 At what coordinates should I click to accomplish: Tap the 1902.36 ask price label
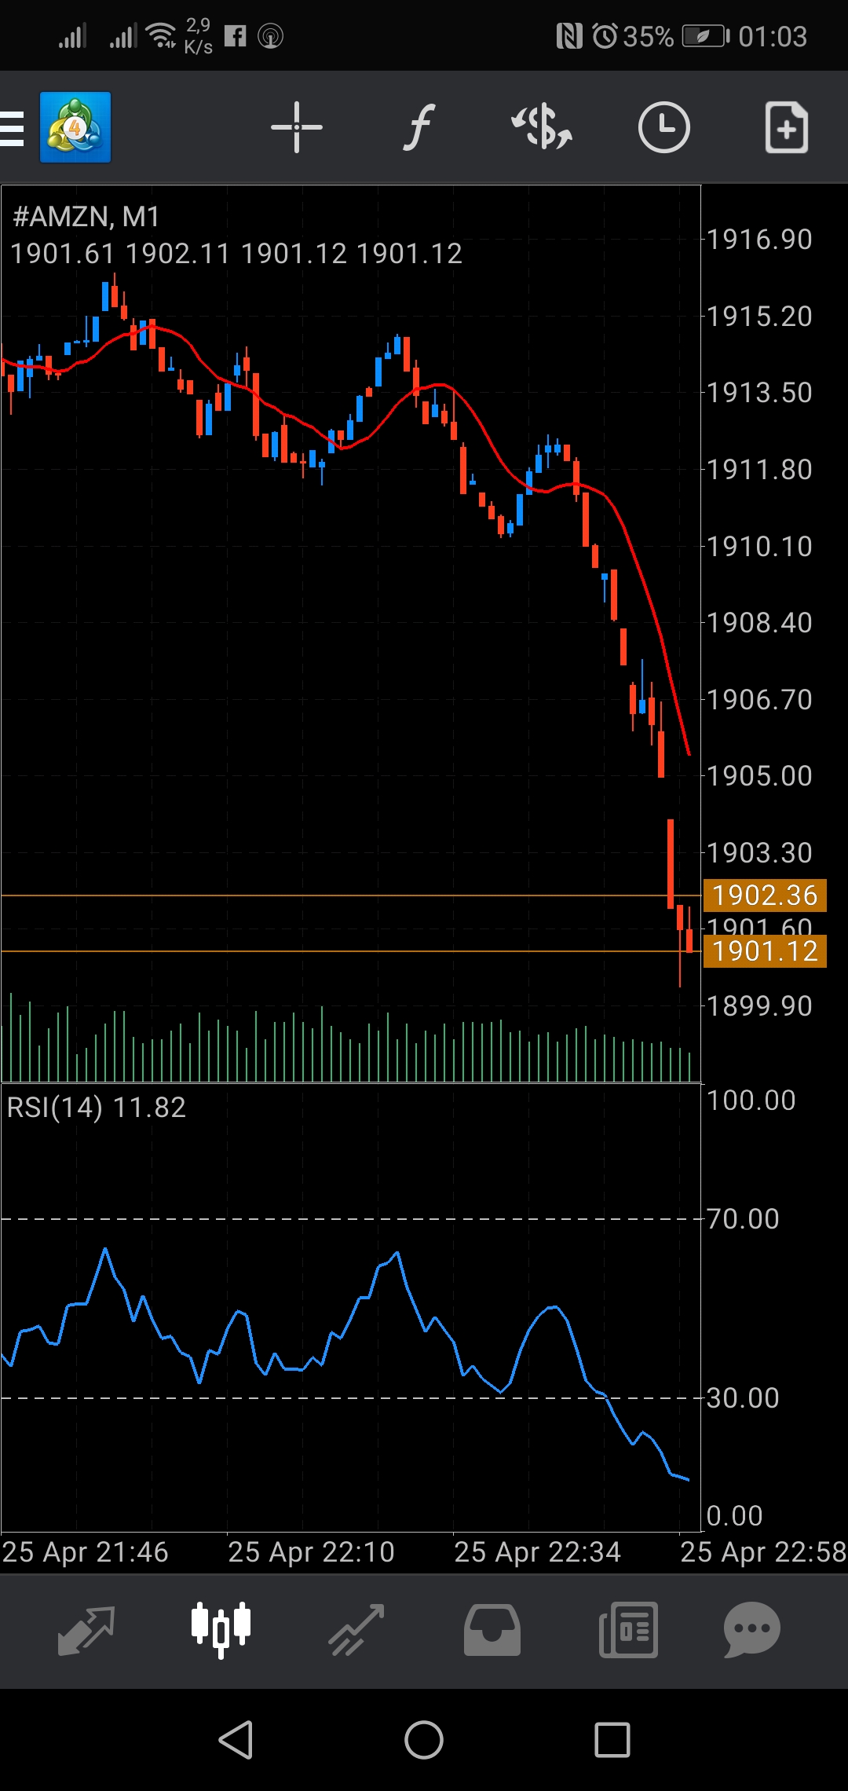pyautogui.click(x=765, y=896)
